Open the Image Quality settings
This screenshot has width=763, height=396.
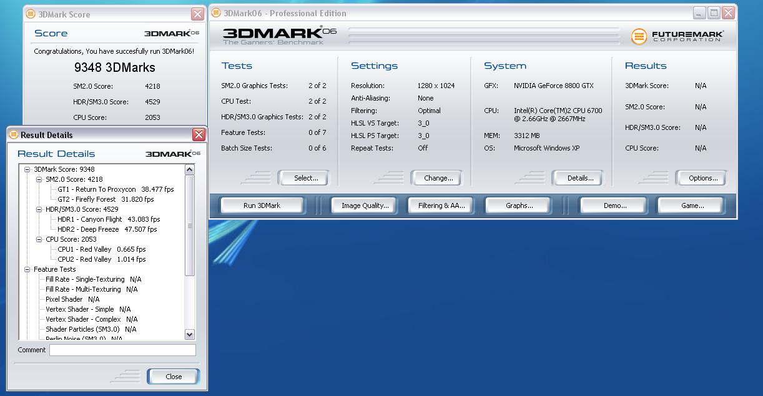point(365,205)
